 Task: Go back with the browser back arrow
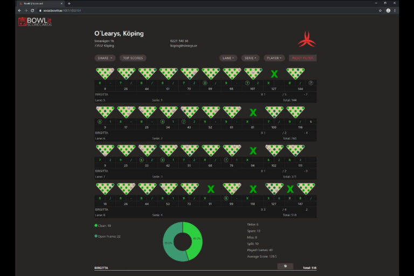coord(19,10)
